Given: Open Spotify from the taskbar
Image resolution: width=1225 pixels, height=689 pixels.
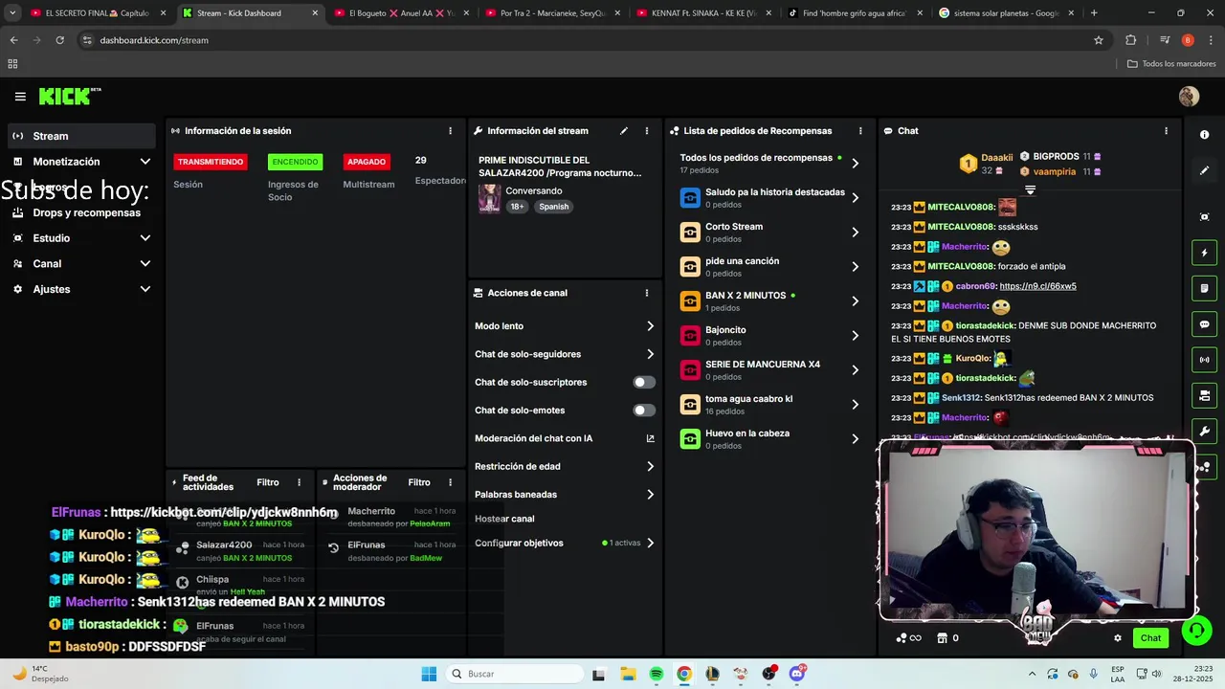Looking at the screenshot, I should tap(656, 674).
